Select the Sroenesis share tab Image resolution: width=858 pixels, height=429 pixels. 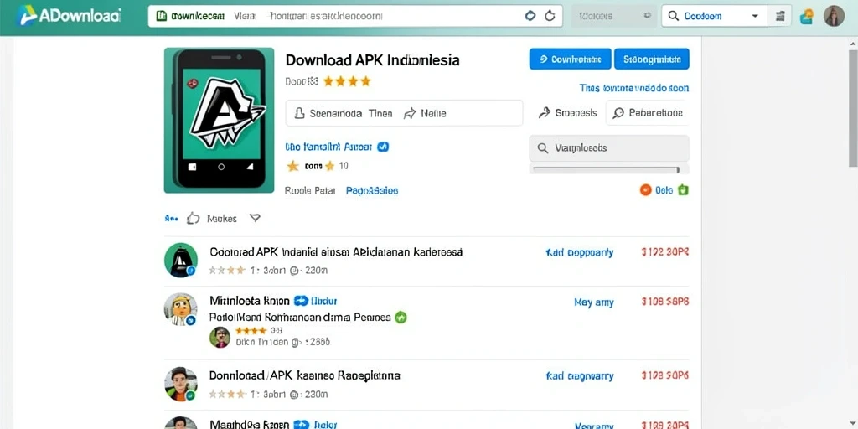pos(567,113)
